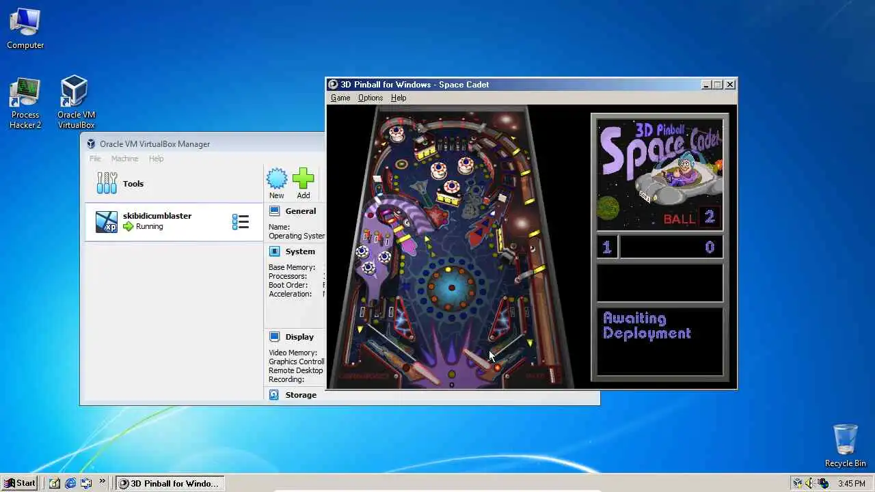Click the New machine icon in VirtualBox
Screen dimensions: 875x492
(277, 179)
